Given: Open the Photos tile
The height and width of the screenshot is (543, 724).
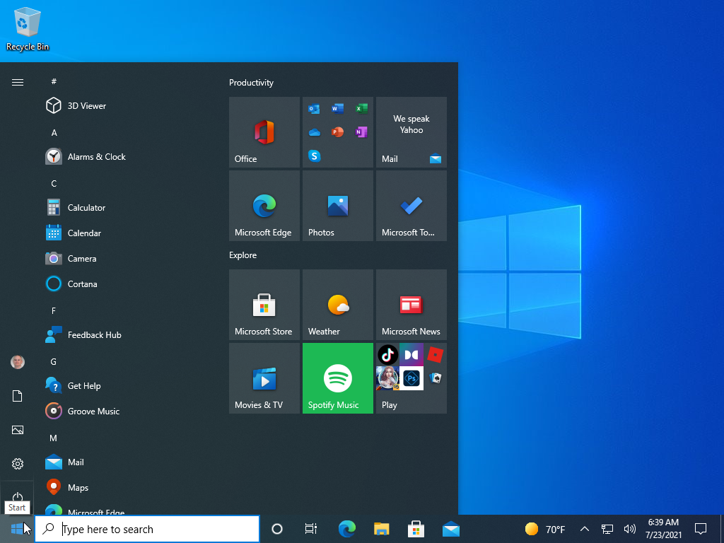Looking at the screenshot, I should [338, 206].
